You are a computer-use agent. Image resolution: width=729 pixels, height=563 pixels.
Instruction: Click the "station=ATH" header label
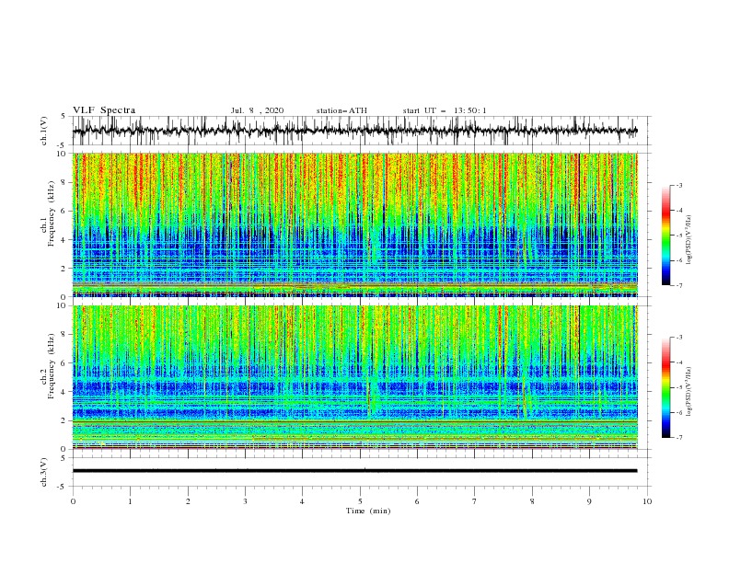(341, 110)
